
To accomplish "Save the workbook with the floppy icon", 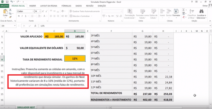I will (x=7, y=2).
